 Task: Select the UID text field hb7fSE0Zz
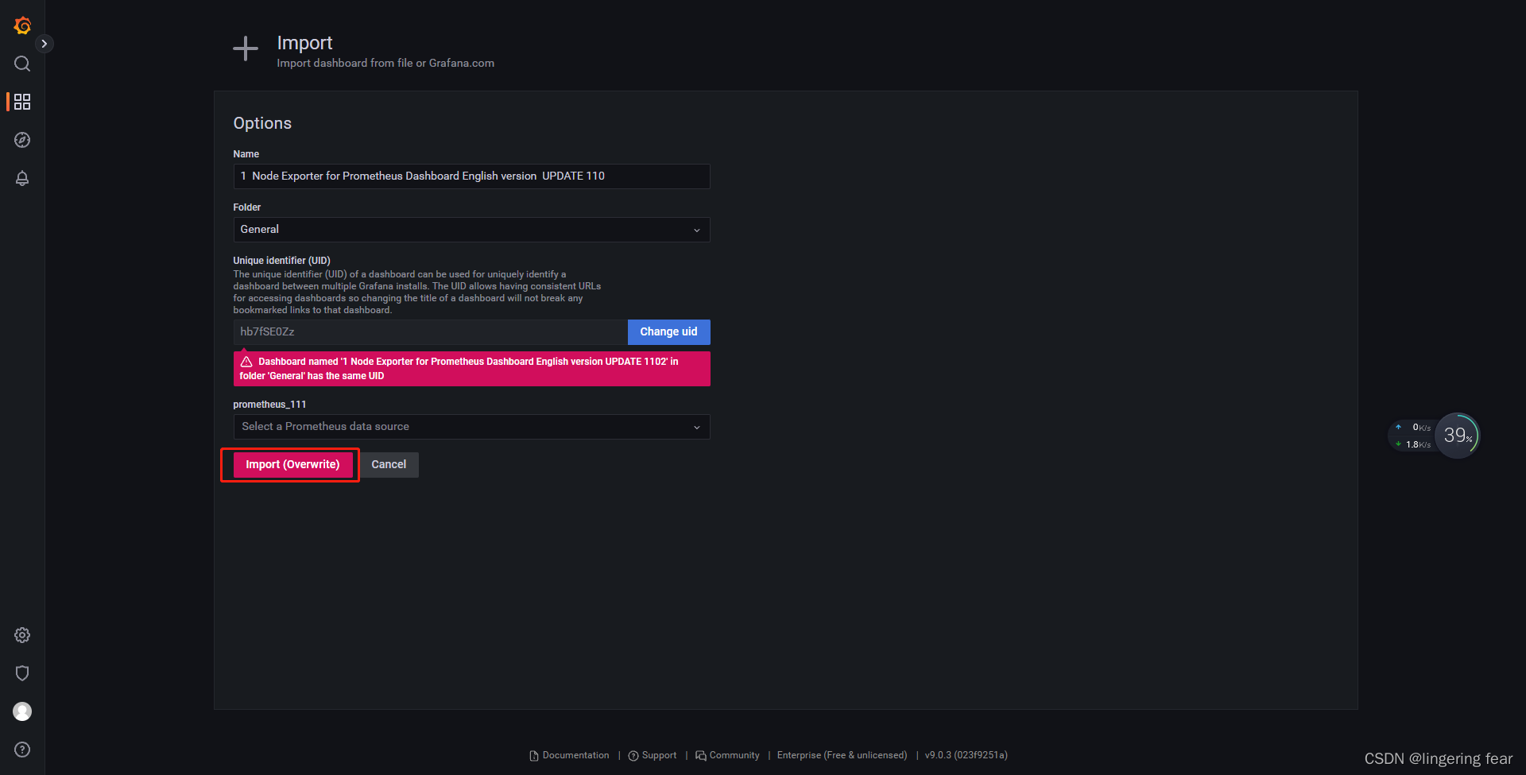[x=429, y=331]
